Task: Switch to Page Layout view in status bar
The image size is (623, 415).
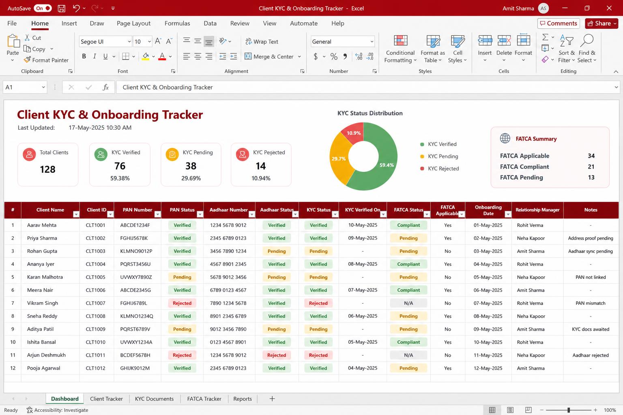Action: [510, 410]
